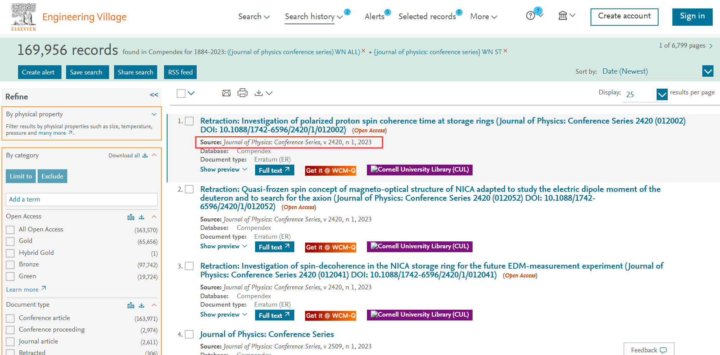Click the Share search button
Image resolution: width=720 pixels, height=355 pixels.
[x=136, y=72]
